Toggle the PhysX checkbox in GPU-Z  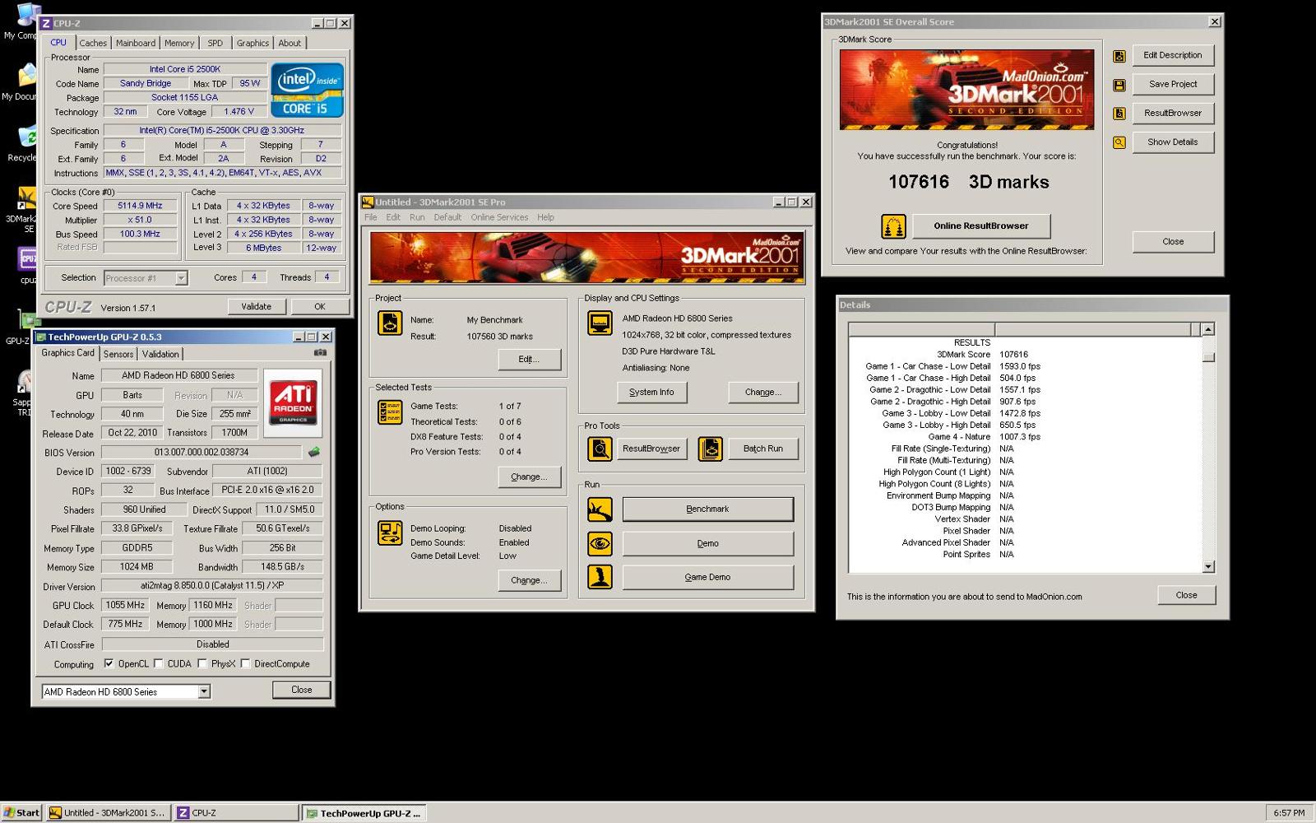coord(202,663)
